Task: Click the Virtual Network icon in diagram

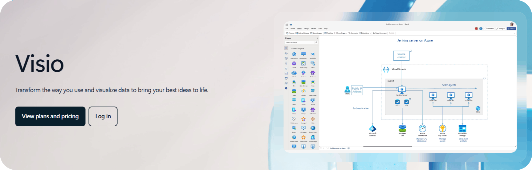Action: 386,70
